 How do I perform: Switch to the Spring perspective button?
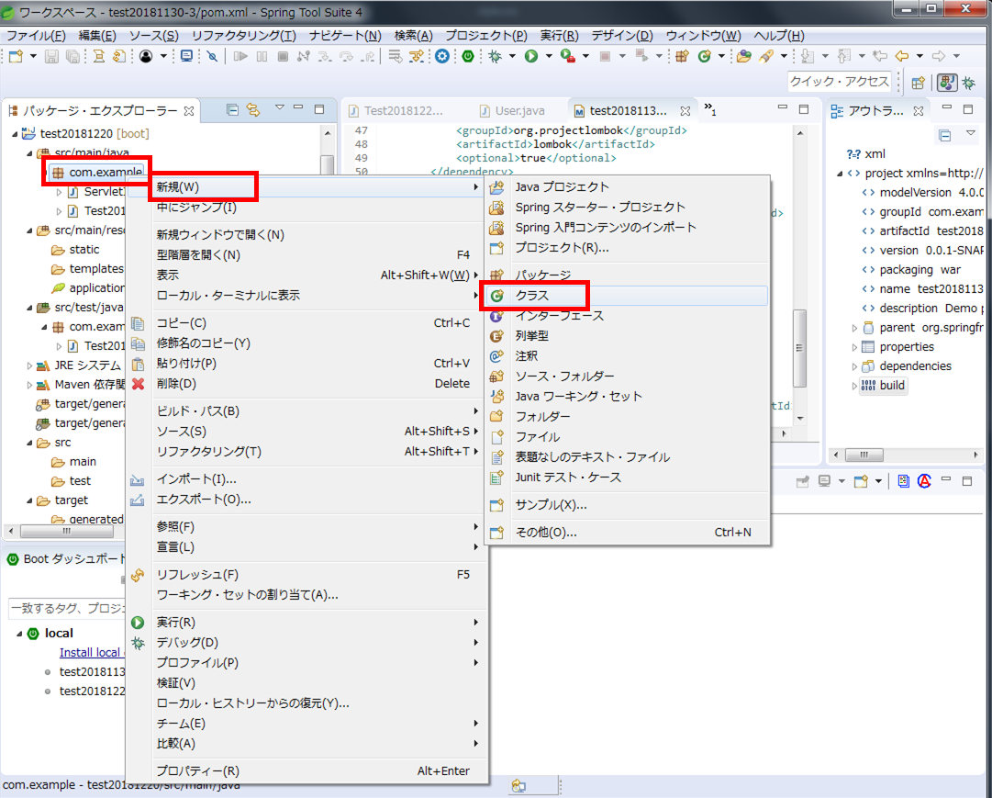pos(946,83)
